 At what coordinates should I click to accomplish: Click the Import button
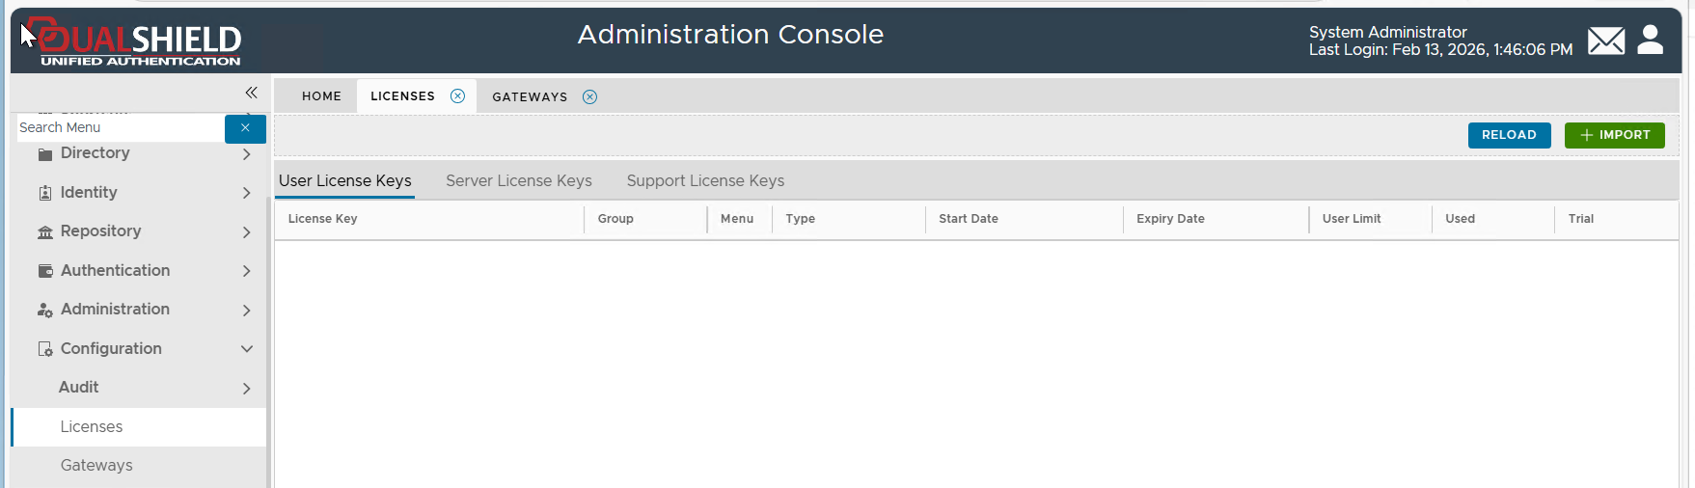[x=1614, y=135]
